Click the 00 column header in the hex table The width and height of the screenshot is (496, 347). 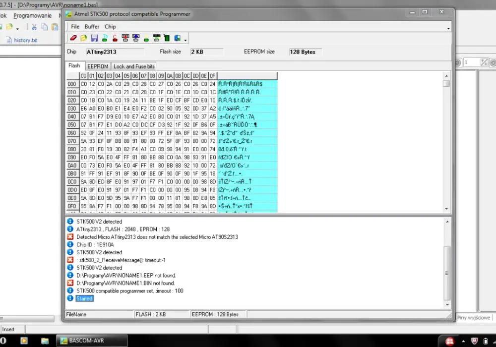click(x=83, y=76)
